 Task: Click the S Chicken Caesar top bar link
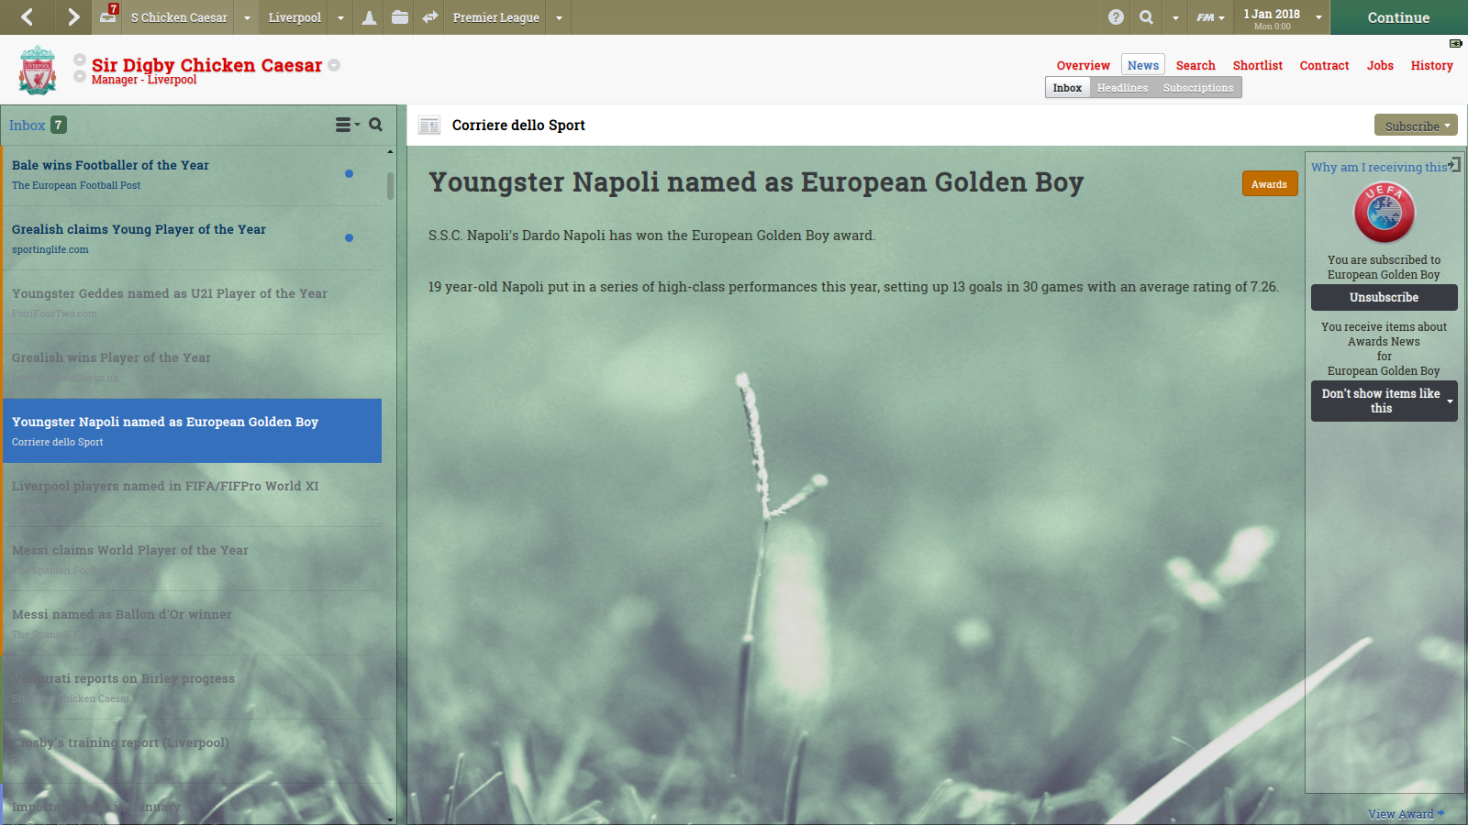[179, 17]
